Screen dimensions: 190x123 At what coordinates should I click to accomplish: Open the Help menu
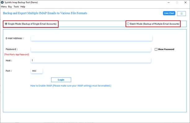click(x=23, y=7)
